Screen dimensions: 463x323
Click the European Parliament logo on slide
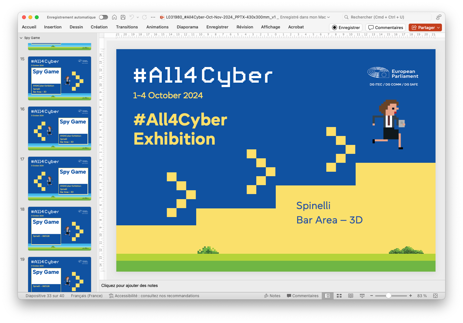[393, 73]
